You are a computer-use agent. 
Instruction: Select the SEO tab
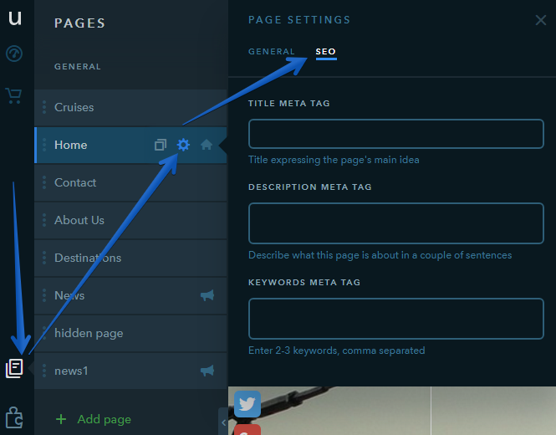[x=326, y=52]
